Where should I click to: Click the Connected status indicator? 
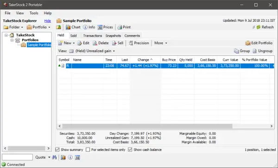point(13,165)
